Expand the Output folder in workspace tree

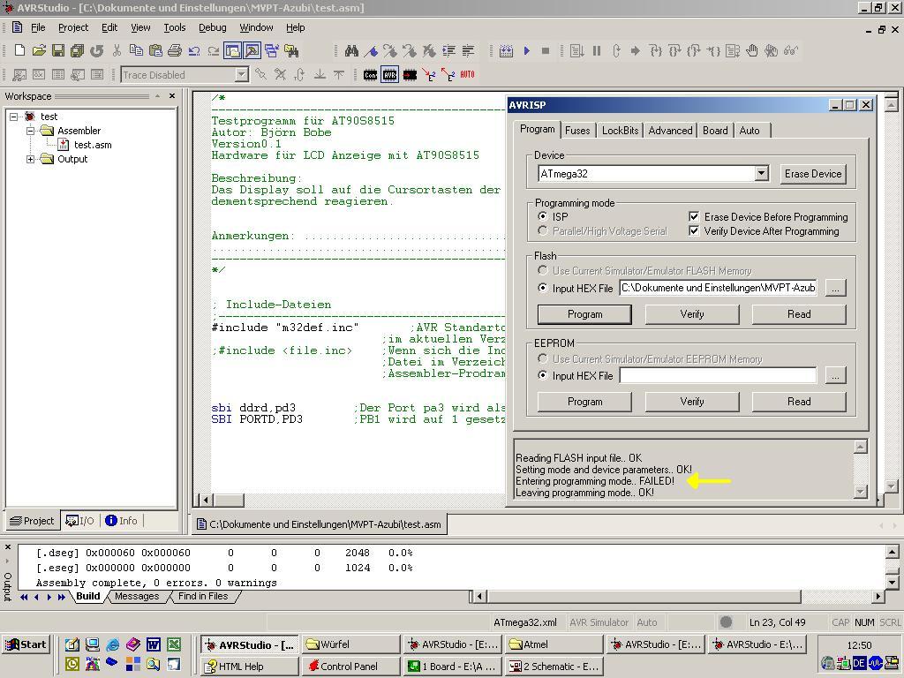click(x=31, y=160)
